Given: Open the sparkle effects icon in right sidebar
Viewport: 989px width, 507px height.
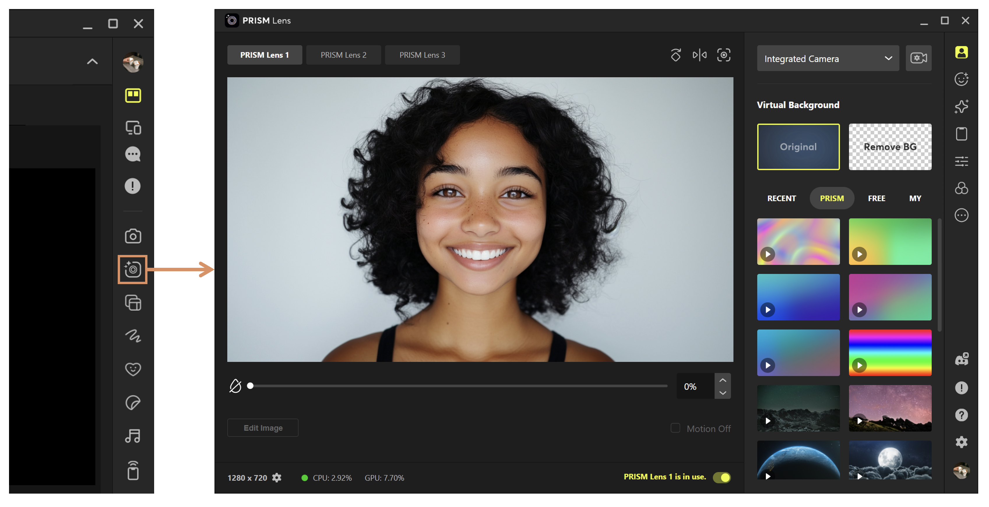Looking at the screenshot, I should coord(961,106).
